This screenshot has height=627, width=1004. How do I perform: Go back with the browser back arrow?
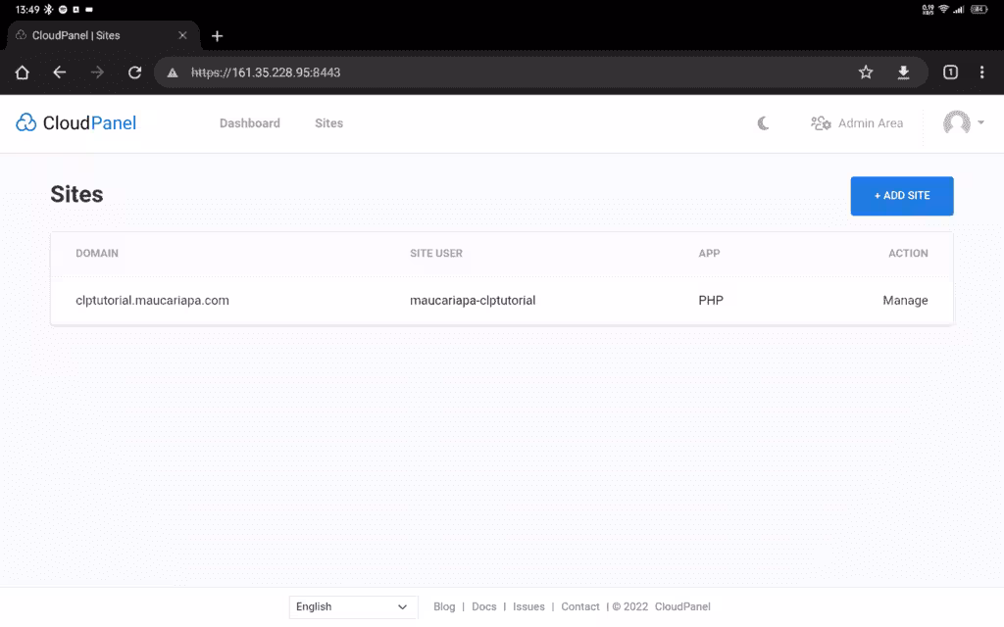60,72
